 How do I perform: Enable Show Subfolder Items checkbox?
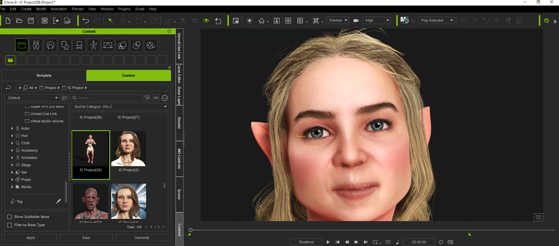10,217
